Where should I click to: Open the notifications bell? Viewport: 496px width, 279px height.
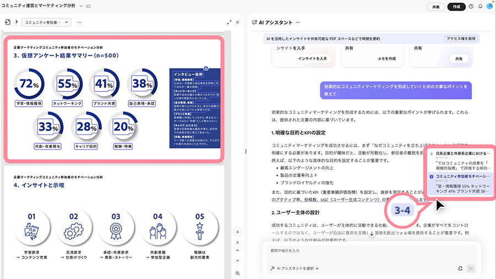click(480, 6)
